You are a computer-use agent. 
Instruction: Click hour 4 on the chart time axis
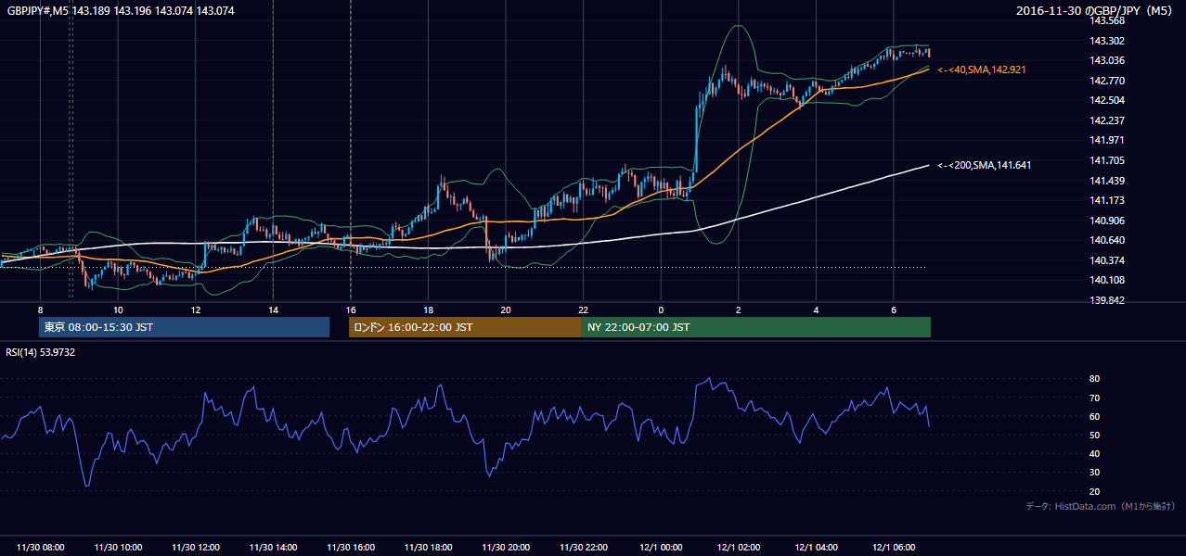(816, 310)
